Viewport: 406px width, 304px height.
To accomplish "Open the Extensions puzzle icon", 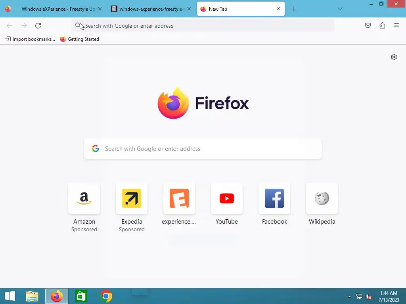I will [x=382, y=25].
